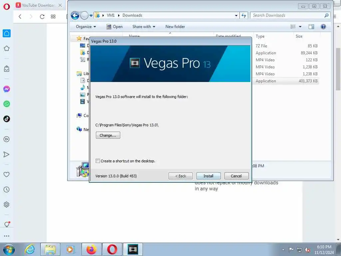Viewport: 341px width, 256px height.
Task: Click Explorer forward navigation arrow
Action: tap(84, 15)
